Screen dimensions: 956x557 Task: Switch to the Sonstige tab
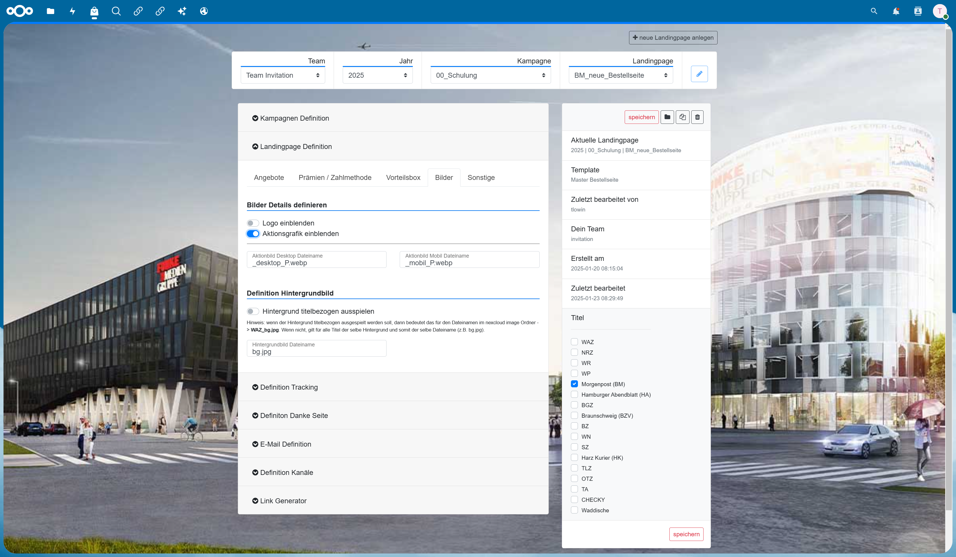(481, 178)
